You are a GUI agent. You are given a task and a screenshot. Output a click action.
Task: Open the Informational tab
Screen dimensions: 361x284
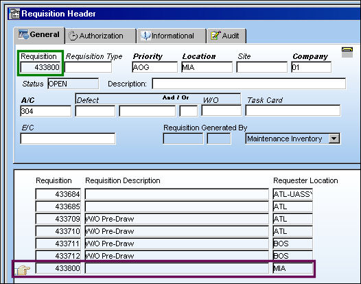(x=172, y=36)
